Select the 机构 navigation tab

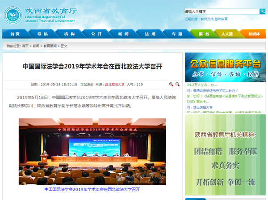click(x=69, y=34)
